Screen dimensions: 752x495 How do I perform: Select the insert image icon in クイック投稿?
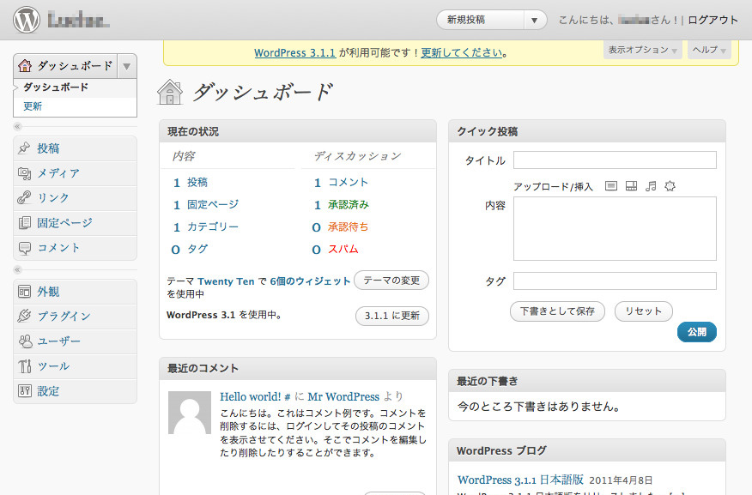pyautogui.click(x=611, y=185)
